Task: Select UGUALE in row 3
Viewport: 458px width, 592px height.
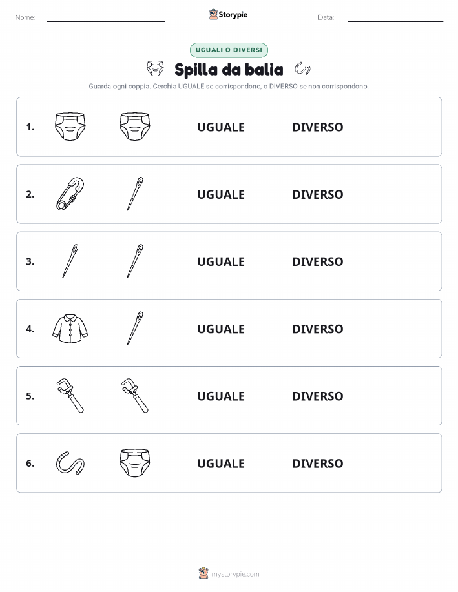Action: [x=221, y=261]
